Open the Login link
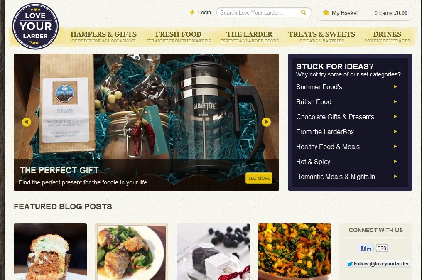The image size is (422, 280). (x=204, y=12)
